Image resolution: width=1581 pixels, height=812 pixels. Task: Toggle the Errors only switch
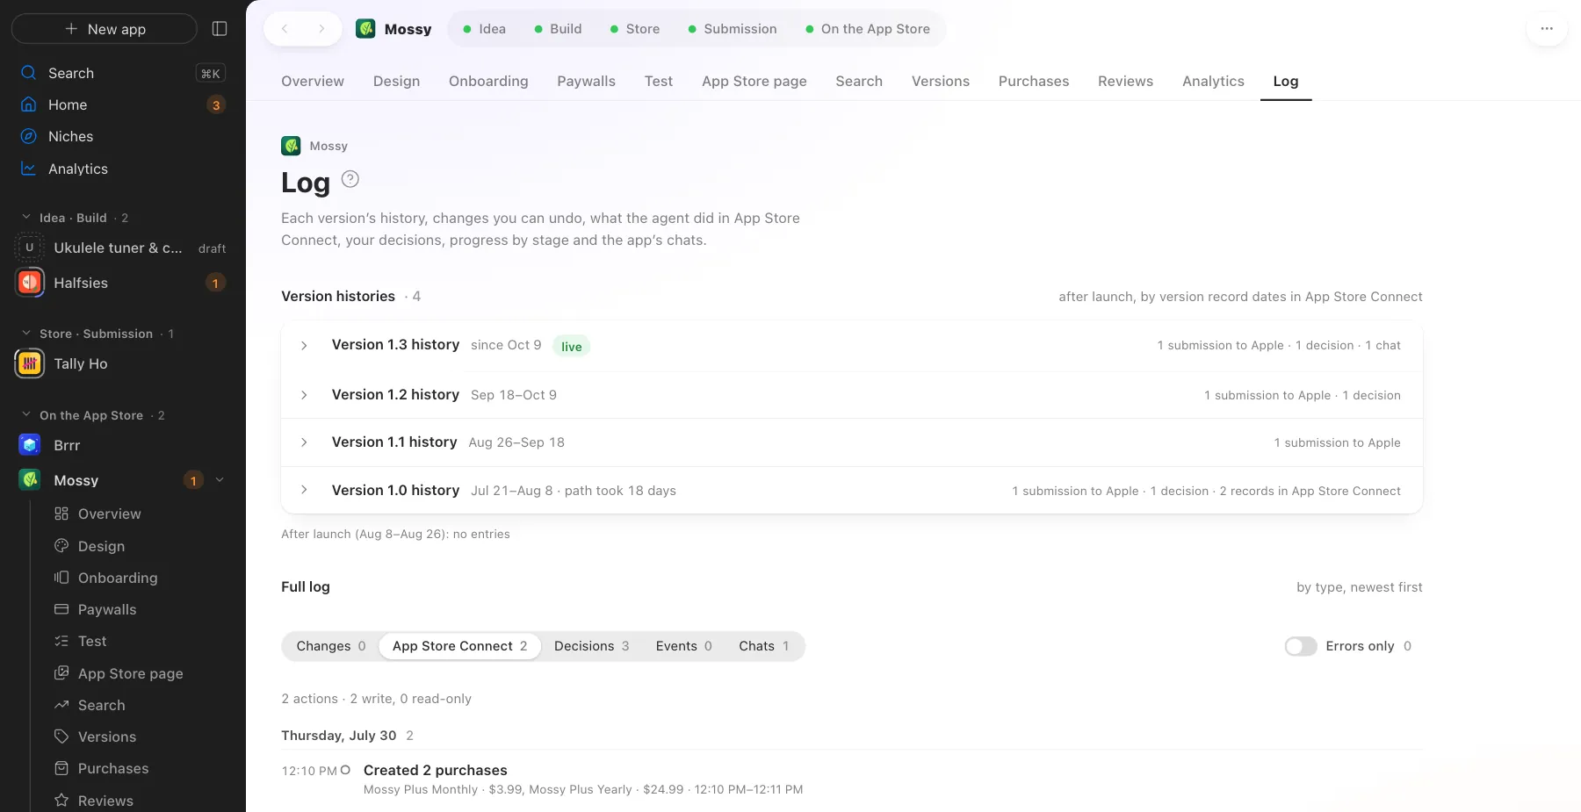pyautogui.click(x=1301, y=646)
